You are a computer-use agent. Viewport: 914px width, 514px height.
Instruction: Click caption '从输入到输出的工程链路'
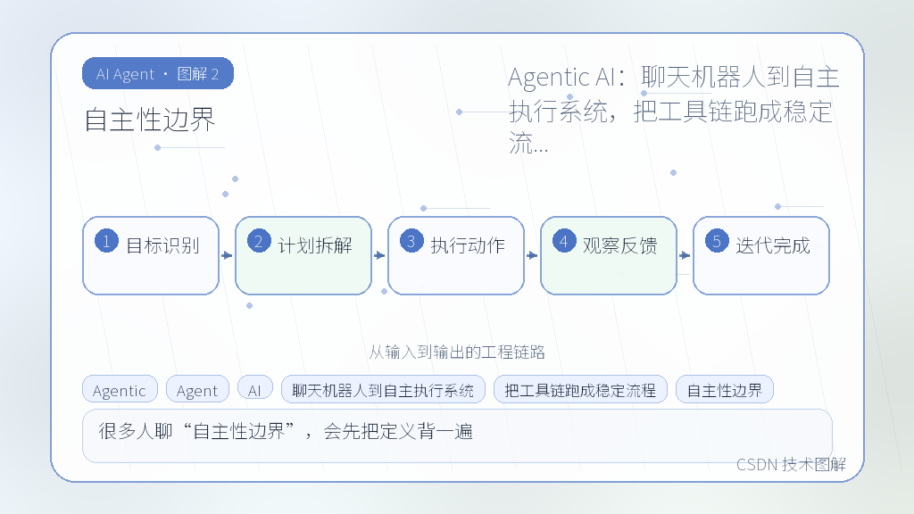[457, 352]
